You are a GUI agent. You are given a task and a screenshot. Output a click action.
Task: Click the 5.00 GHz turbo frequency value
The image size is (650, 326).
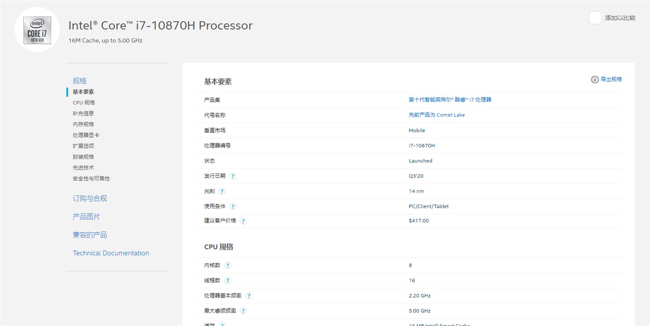pyautogui.click(x=420, y=311)
